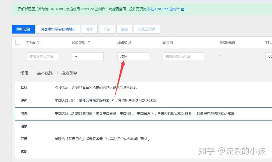Switch to the 搜索引擎 tab

coord(69,73)
